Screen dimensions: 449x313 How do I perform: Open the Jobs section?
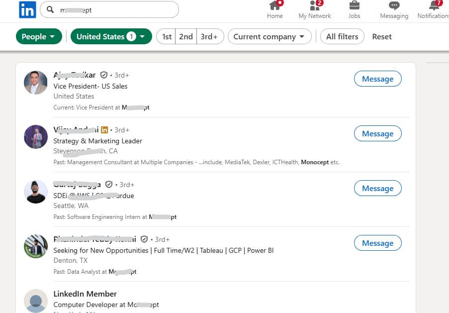coord(354,10)
